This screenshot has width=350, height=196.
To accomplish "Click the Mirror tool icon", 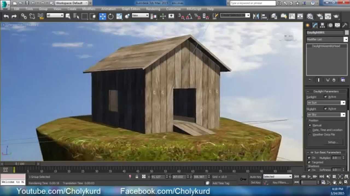I will tap(256, 16).
